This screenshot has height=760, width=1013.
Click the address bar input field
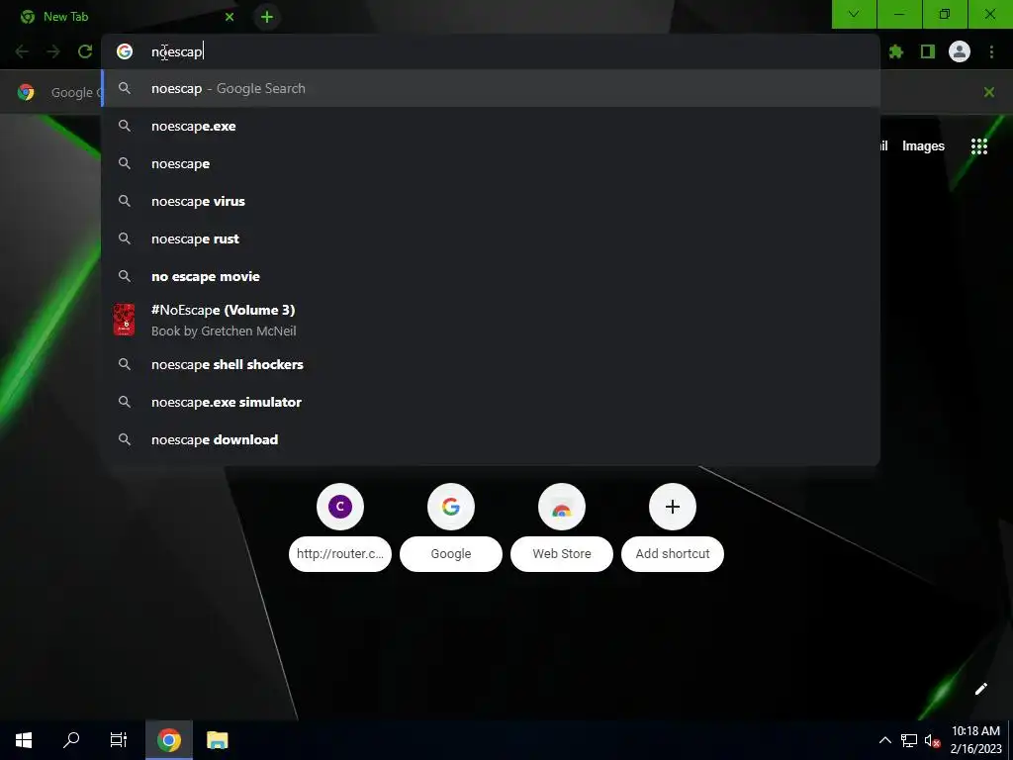pos(491,51)
